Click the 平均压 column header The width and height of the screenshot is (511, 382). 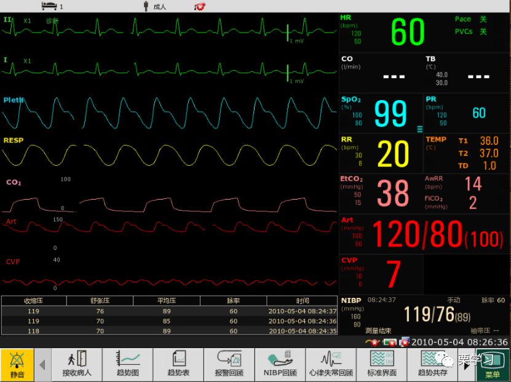pyautogui.click(x=167, y=301)
